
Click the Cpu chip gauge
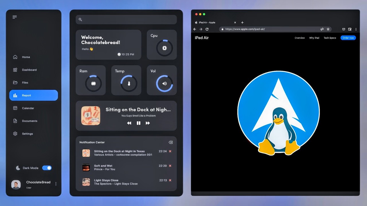pyautogui.click(x=165, y=48)
